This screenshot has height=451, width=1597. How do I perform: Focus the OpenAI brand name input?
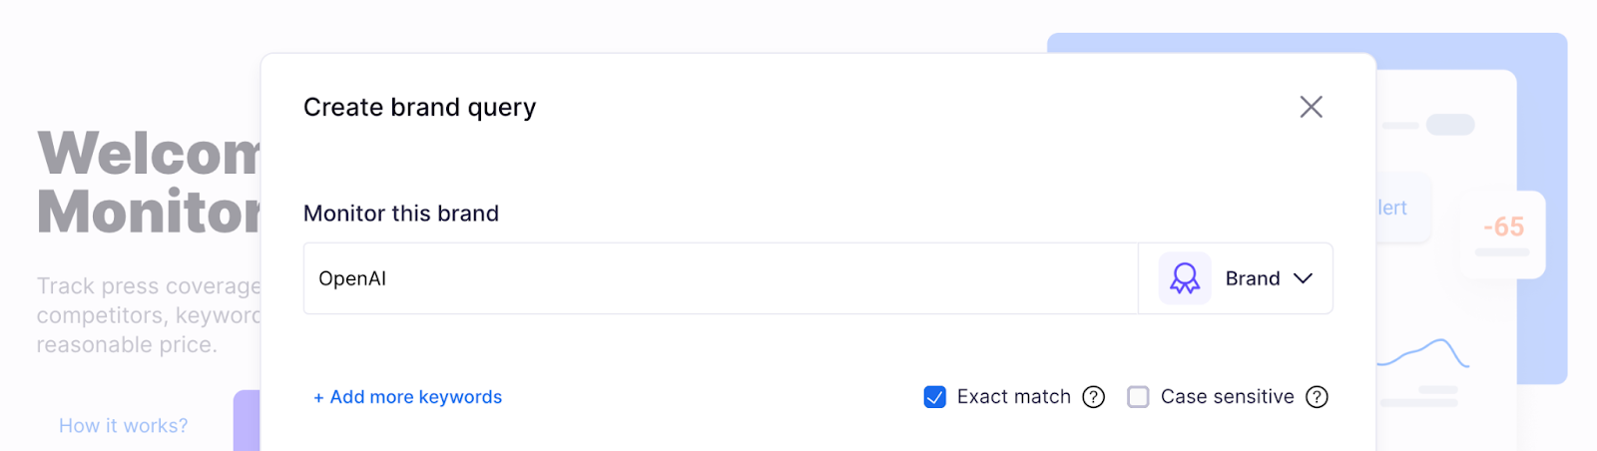[719, 278]
